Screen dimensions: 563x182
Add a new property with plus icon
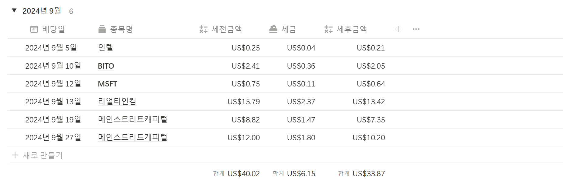coord(398,29)
